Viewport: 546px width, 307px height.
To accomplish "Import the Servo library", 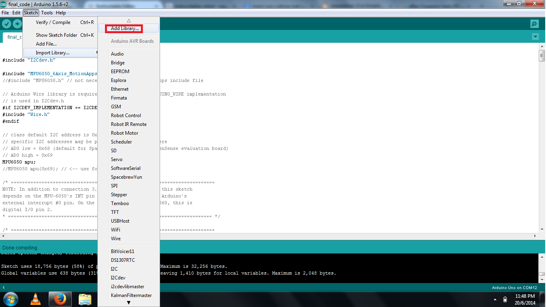I will click(x=129, y=159).
